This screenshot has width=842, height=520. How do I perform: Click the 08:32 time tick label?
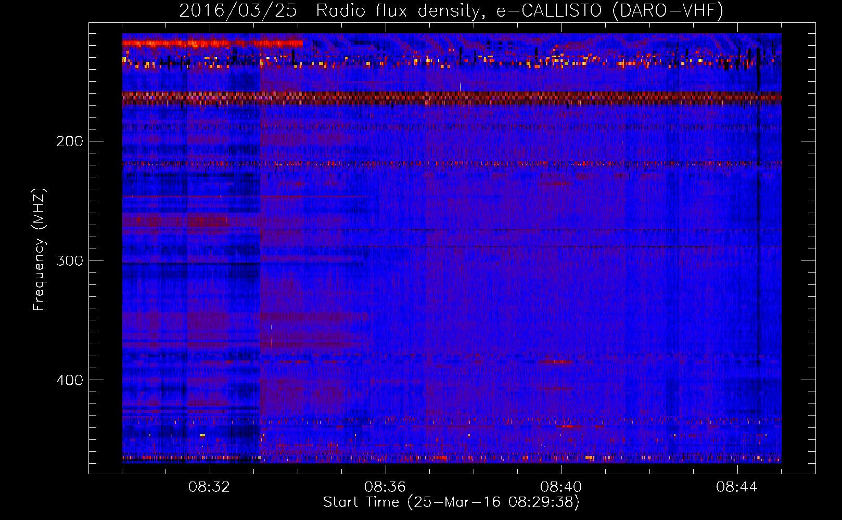tap(209, 487)
